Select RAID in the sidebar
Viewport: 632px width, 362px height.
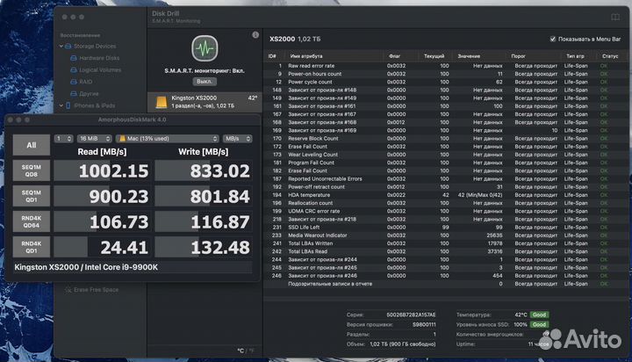85,82
